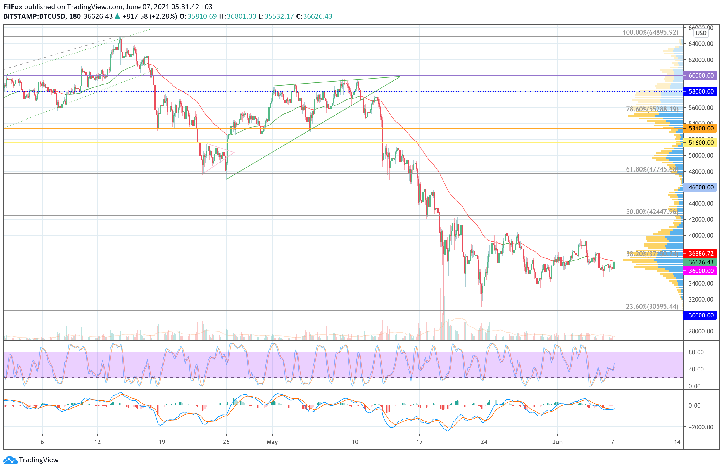The width and height of the screenshot is (723, 470).
Task: Click the green up-arrow price change icon
Action: tap(117, 16)
